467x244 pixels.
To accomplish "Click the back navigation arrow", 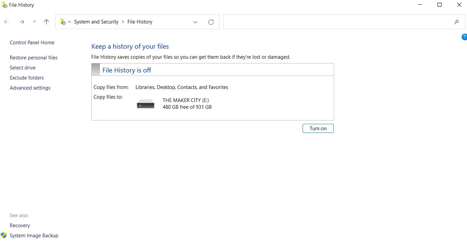I will [x=6, y=22].
